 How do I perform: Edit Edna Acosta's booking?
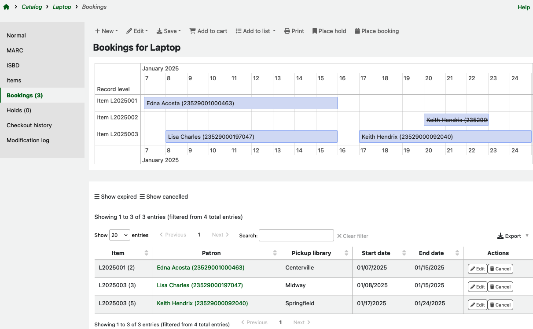(x=477, y=269)
